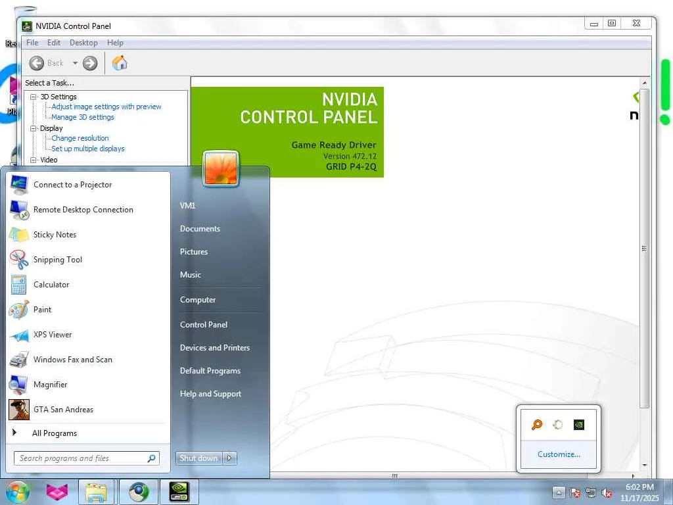Click the Shut down button
The width and height of the screenshot is (673, 505).
click(x=198, y=458)
